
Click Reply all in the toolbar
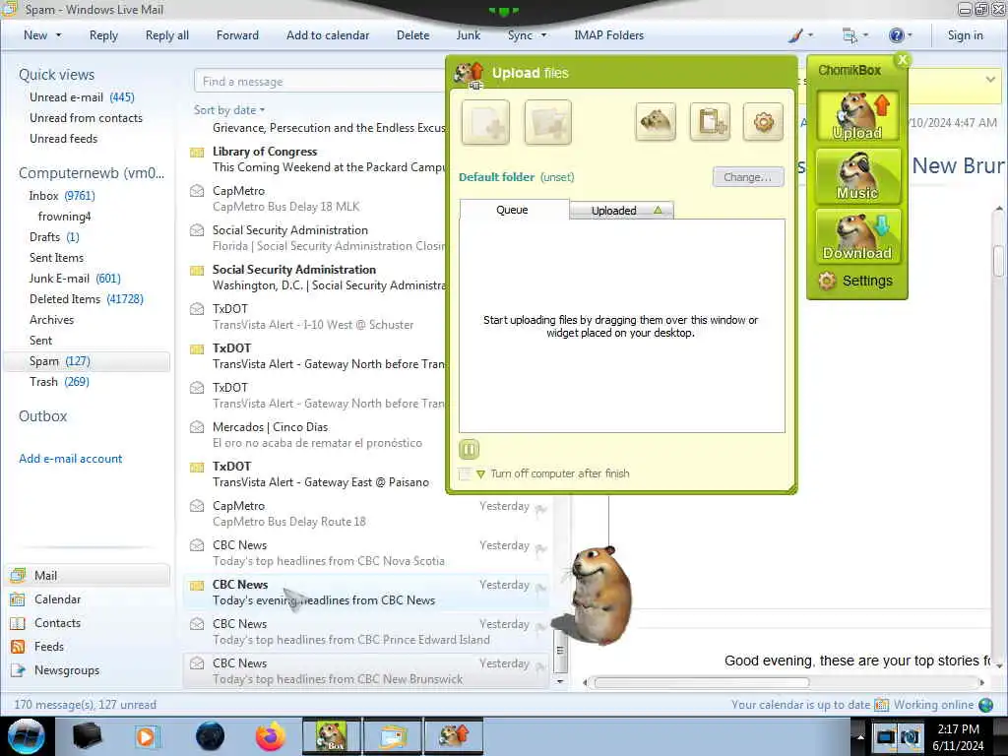(x=167, y=35)
